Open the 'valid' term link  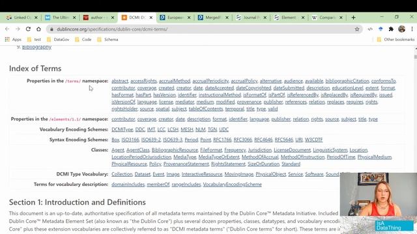272,109
